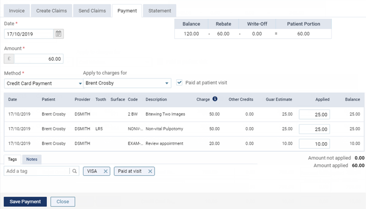Image resolution: width=366 pixels, height=209 pixels.
Task: Toggle Paid at patient visit checkbox
Action: click(x=179, y=82)
